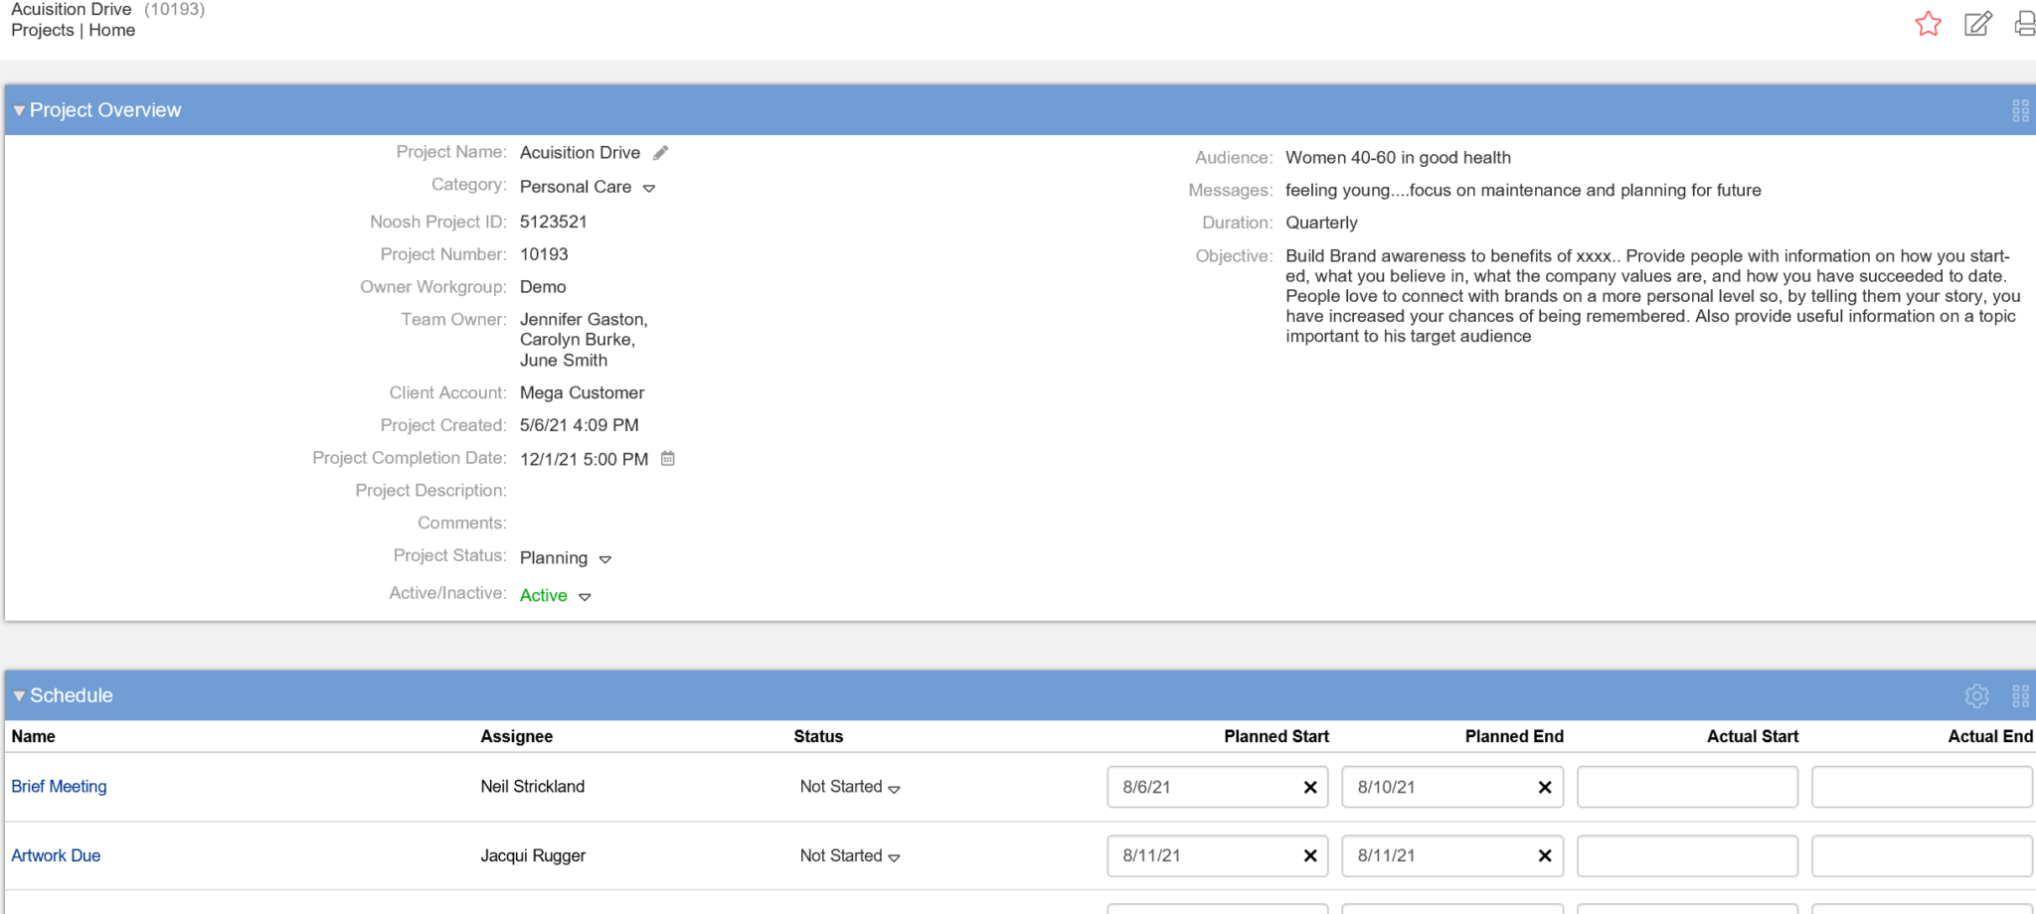2036x914 pixels.
Task: Open calendar for Project Completion Date
Action: (x=668, y=459)
